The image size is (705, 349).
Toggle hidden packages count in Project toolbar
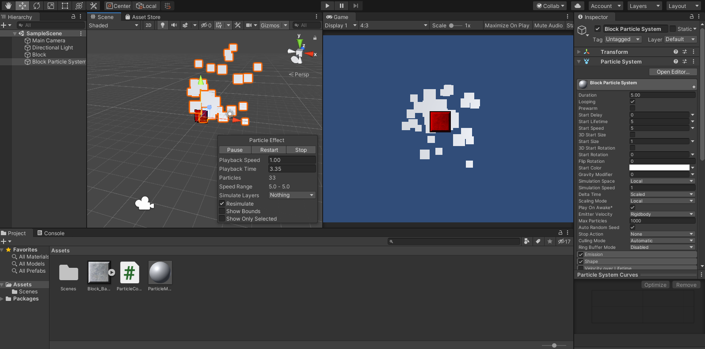[x=564, y=241]
